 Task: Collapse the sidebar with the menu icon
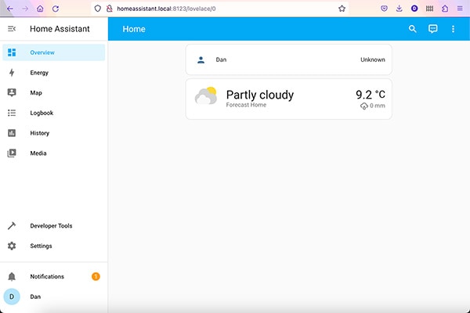pos(12,29)
